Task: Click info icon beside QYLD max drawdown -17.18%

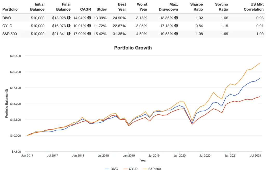Action: coord(176,26)
